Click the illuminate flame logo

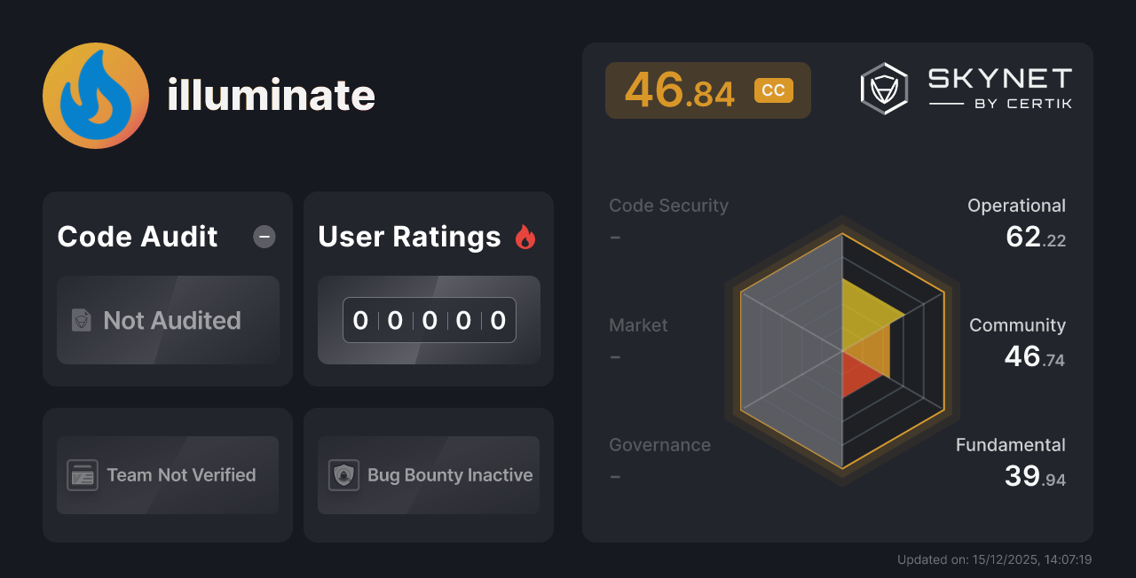[x=95, y=96]
